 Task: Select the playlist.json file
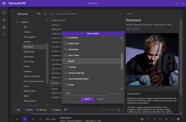(56, 29)
